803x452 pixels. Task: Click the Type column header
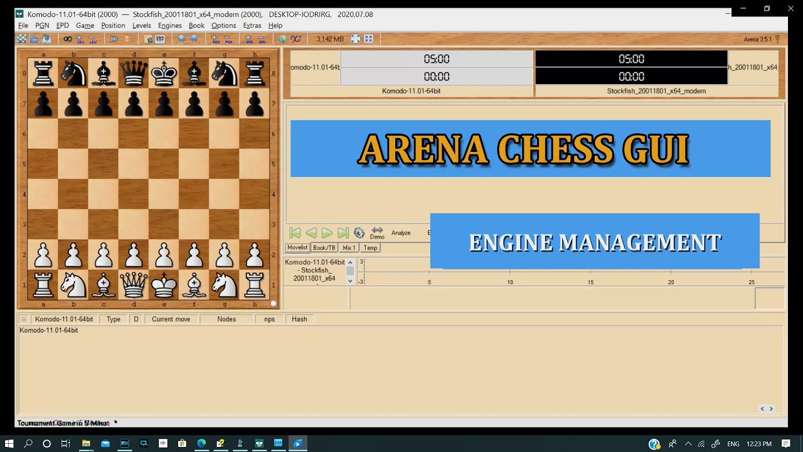[x=113, y=319]
